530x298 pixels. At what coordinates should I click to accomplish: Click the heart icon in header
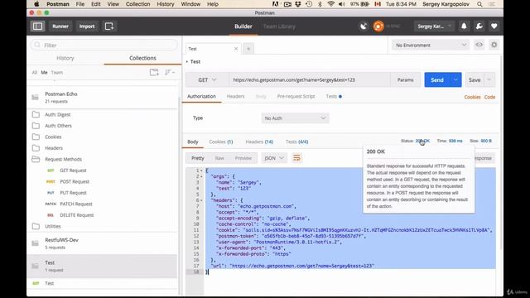[x=494, y=26]
